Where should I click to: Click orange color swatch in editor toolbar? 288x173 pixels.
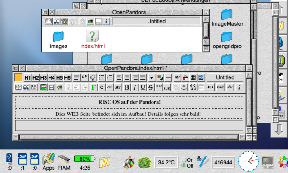[x=18, y=77]
